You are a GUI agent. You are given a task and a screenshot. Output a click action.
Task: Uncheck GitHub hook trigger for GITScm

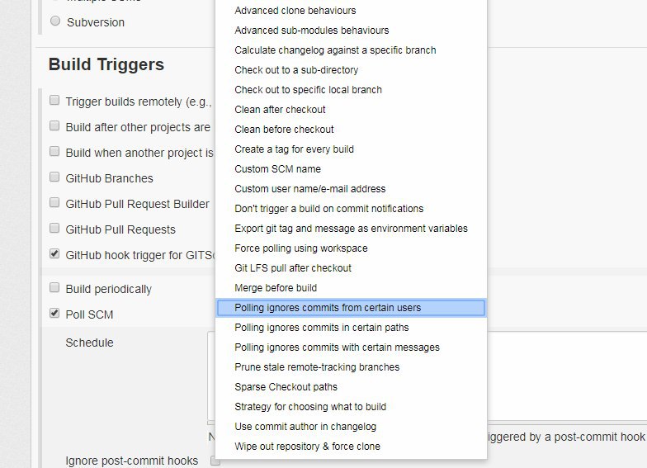[54, 254]
